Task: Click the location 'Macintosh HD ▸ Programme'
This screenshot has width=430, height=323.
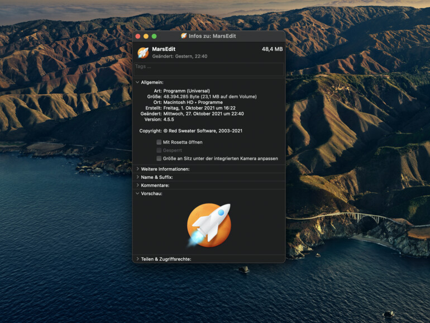Action: [x=193, y=102]
